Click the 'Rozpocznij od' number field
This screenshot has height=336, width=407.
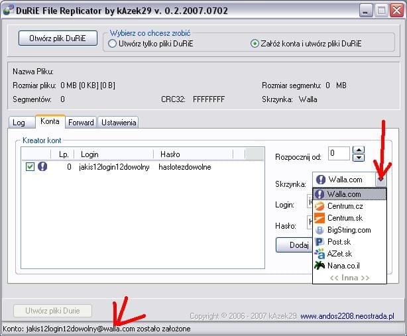[339, 154]
